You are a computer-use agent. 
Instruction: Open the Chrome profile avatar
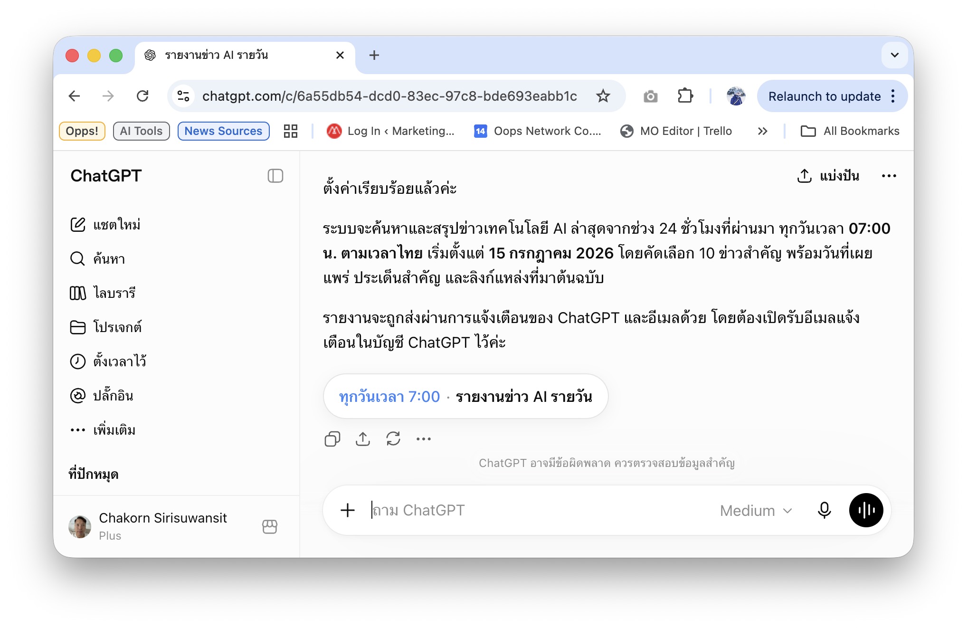736,96
